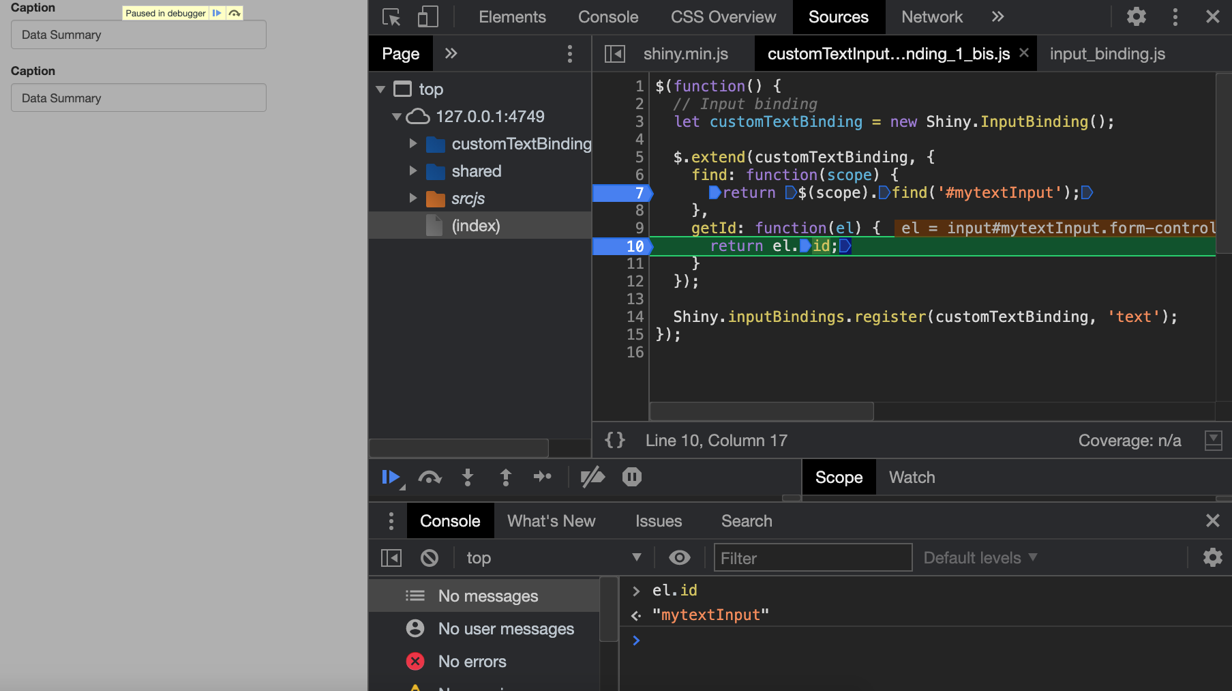This screenshot has height=691, width=1232.
Task: Open the shiny.min.js file tab
Action: 686,53
